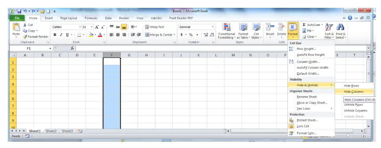Increase font size with Grow Font
Viewport: 381px width, 148px height.
(97, 27)
